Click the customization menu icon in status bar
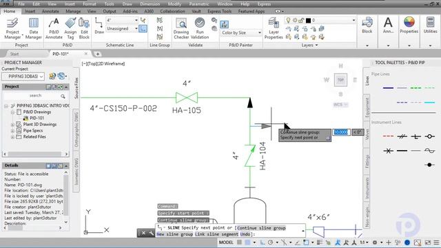The width and height of the screenshot is (441, 248). (x=436, y=242)
